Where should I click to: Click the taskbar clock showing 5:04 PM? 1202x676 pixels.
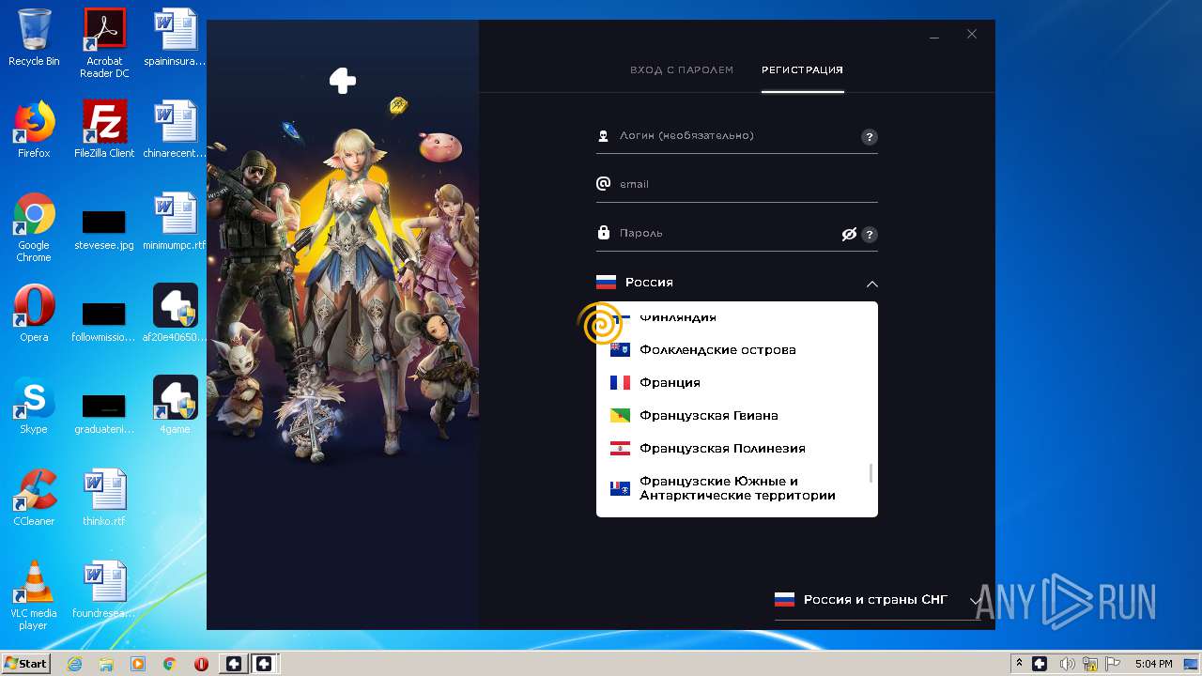coord(1153,663)
